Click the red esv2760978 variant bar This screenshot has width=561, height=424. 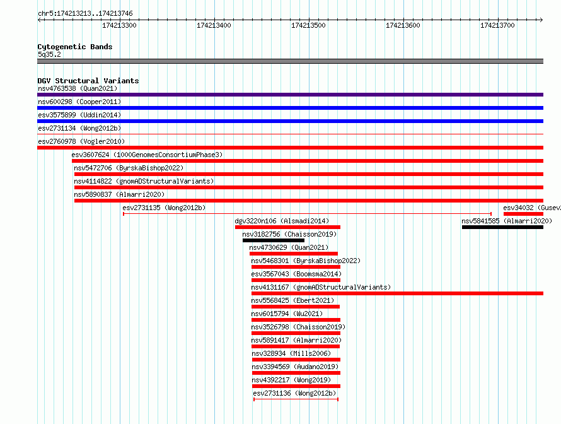pos(290,148)
